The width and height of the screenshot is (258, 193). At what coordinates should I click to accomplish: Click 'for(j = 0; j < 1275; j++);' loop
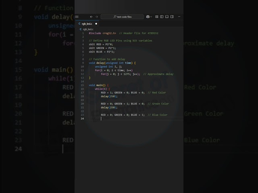(121, 74)
